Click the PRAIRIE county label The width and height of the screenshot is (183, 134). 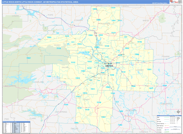(x=166, y=56)
